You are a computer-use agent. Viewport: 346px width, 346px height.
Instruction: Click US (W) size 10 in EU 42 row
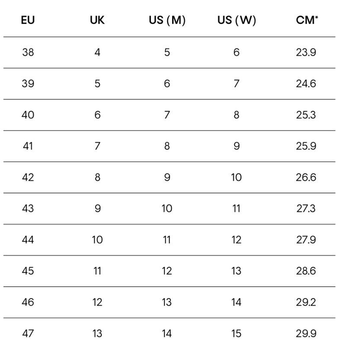[237, 177]
